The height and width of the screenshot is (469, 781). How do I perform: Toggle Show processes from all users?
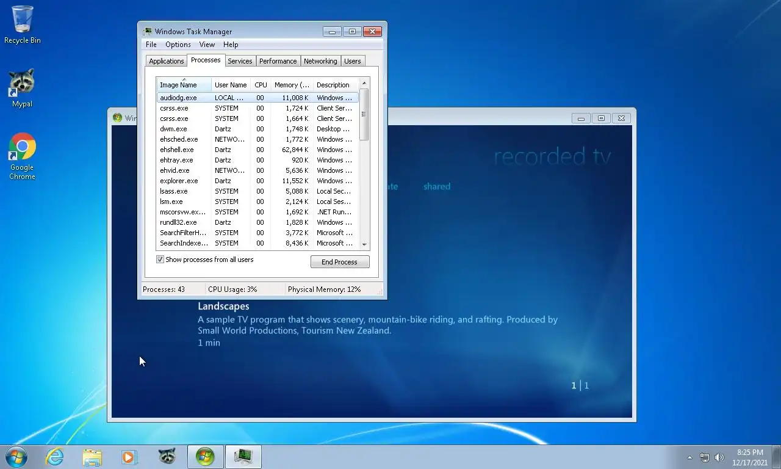[160, 260]
